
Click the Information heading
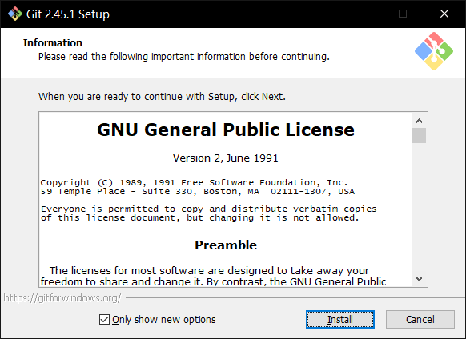[x=53, y=42]
